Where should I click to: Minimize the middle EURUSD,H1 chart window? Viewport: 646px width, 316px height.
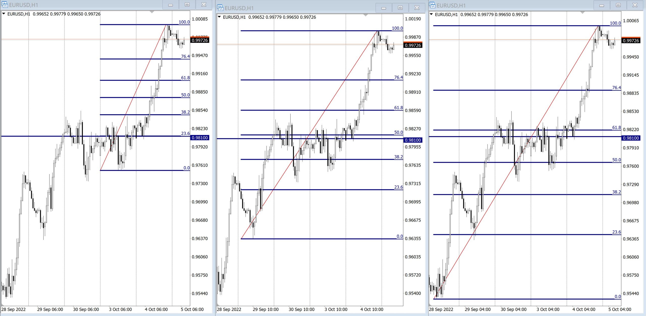(x=384, y=8)
